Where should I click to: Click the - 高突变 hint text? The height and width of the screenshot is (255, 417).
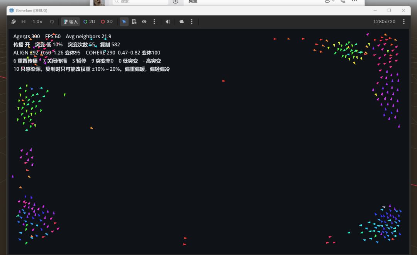[152, 61]
